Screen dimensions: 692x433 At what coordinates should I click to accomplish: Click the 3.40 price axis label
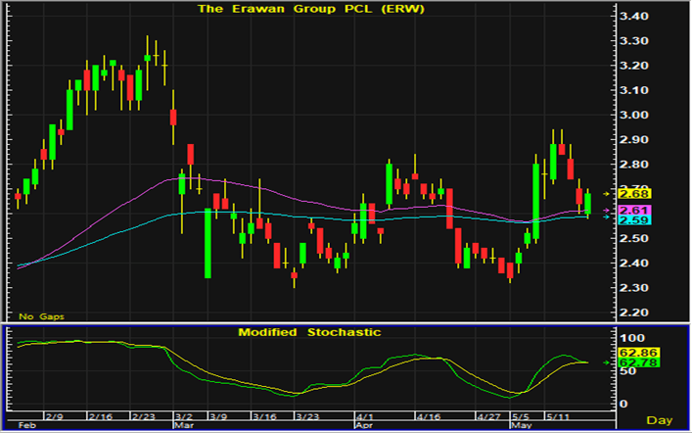(x=634, y=17)
